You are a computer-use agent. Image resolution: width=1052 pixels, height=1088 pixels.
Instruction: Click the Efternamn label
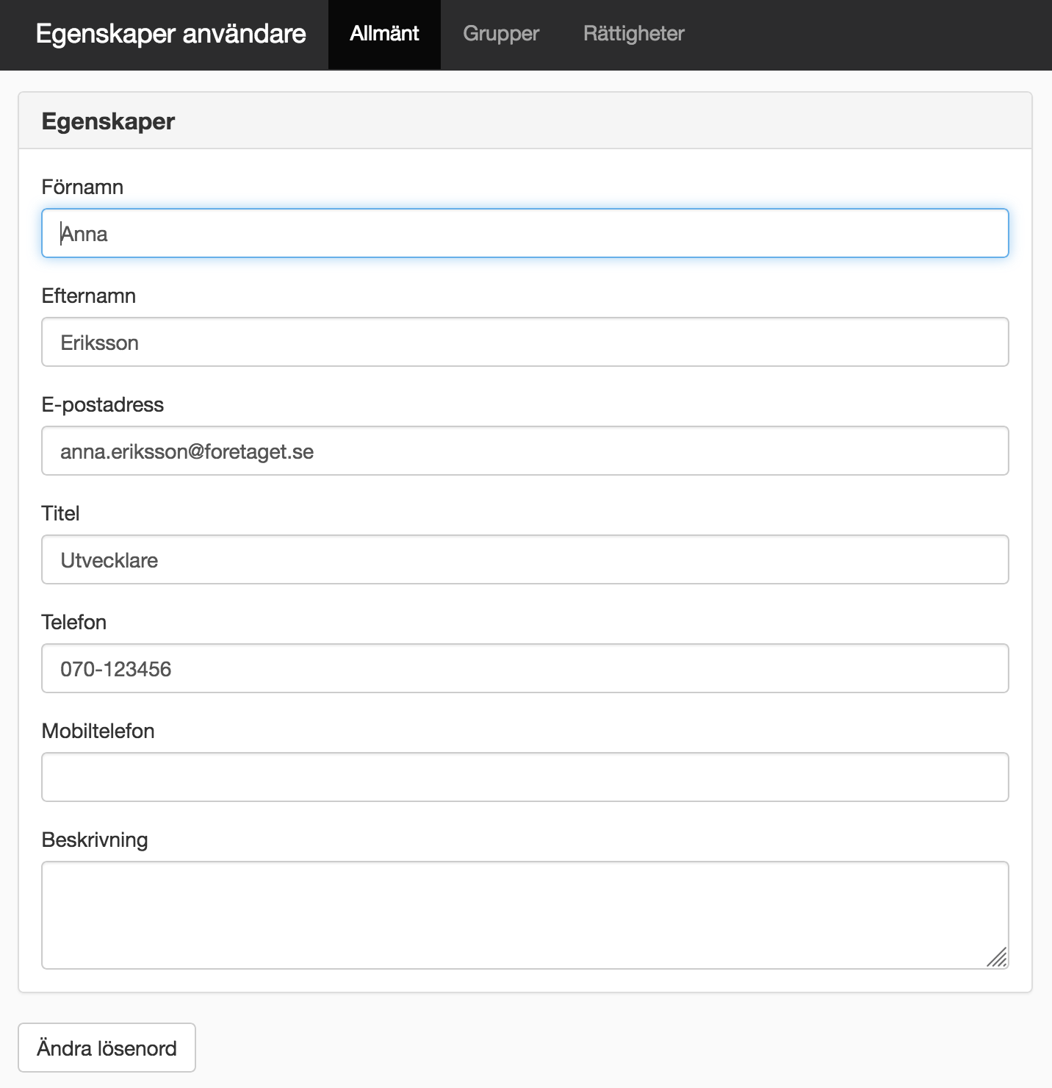tap(89, 296)
